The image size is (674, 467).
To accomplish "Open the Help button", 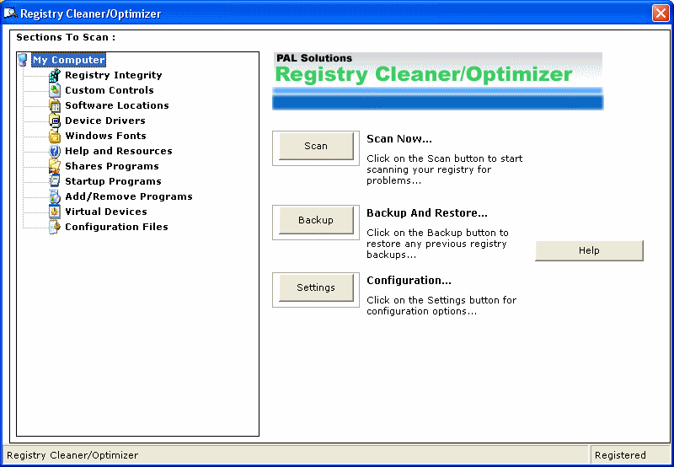I will [x=589, y=250].
